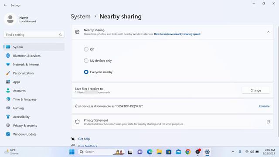Viewport: 279px width, 157px height.
Task: Open Microsoft Store from taskbar
Action: (169, 152)
